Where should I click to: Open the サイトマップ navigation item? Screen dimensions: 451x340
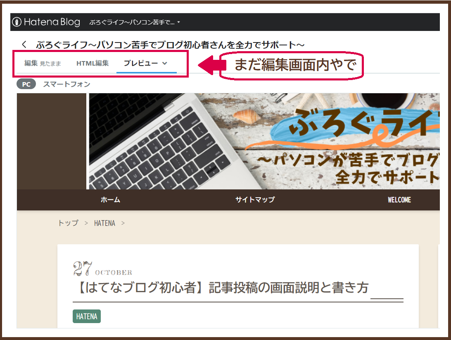(x=255, y=199)
